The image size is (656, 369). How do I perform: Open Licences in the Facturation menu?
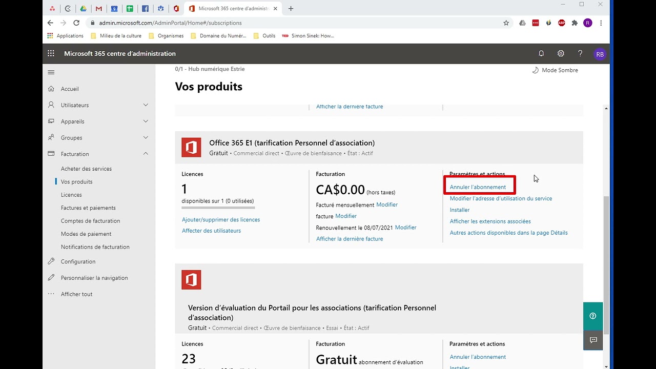[x=71, y=195]
